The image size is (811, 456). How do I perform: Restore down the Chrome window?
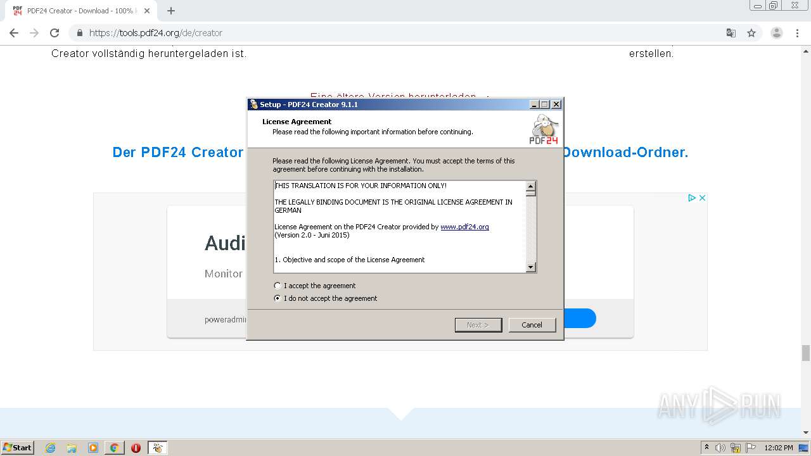[774, 6]
